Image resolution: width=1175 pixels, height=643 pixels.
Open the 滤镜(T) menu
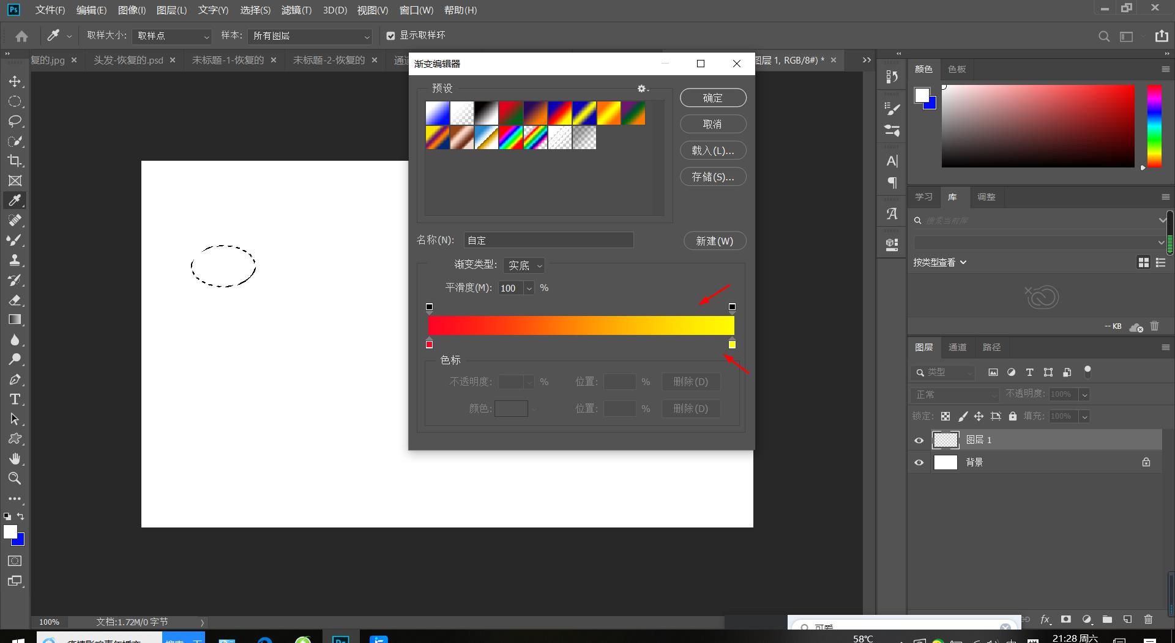(x=296, y=10)
